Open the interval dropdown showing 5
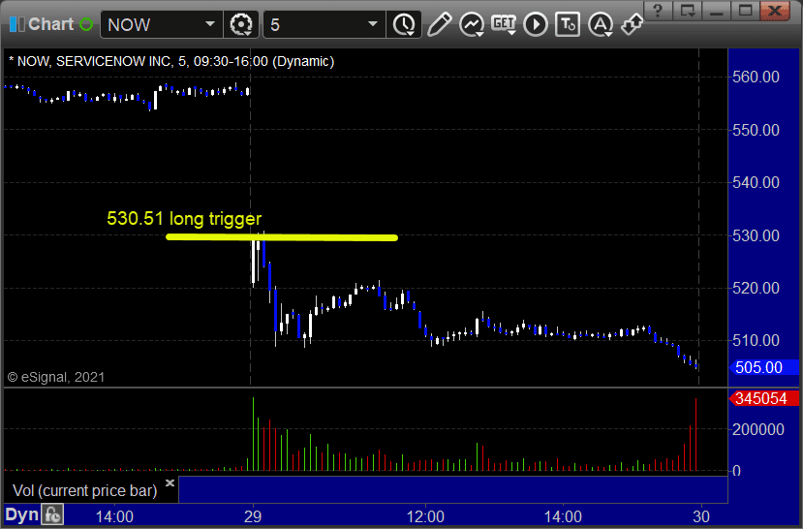Image resolution: width=803 pixels, height=529 pixels. [324, 24]
